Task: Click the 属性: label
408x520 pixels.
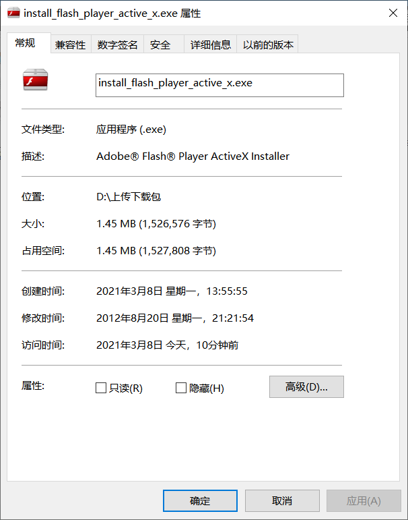Action: [x=33, y=386]
